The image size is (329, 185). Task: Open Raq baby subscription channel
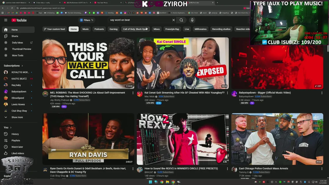[x=18, y=85]
